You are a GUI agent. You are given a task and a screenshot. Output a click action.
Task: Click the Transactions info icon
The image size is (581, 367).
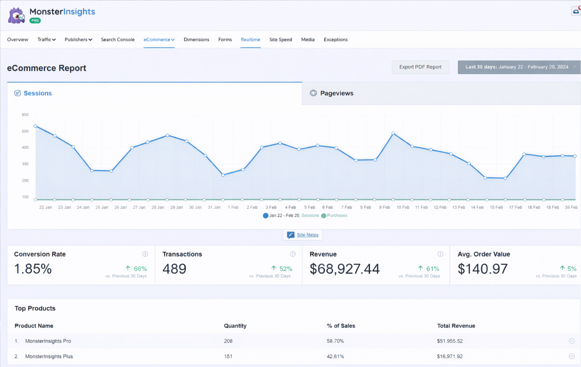pyautogui.click(x=293, y=254)
